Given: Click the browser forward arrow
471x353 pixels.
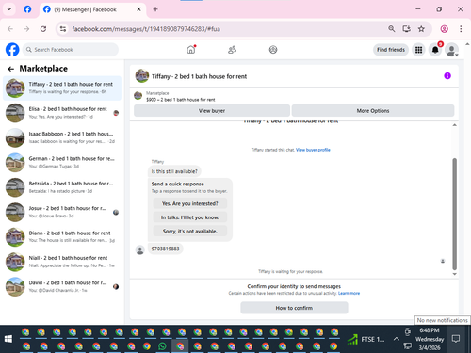Looking at the screenshot, I should click(x=26, y=29).
